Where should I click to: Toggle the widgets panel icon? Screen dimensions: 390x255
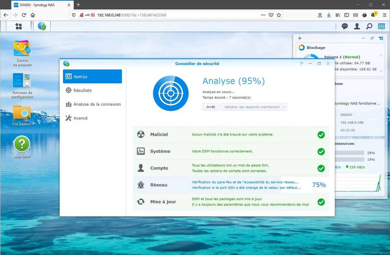[381, 26]
